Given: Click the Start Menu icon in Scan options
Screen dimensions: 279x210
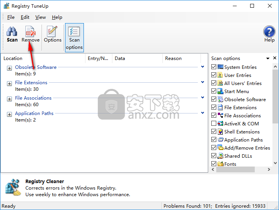Looking at the screenshot, I should pos(220,91).
